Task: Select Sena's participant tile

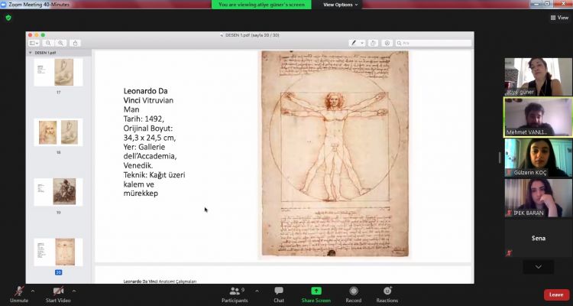Action: [x=539, y=238]
